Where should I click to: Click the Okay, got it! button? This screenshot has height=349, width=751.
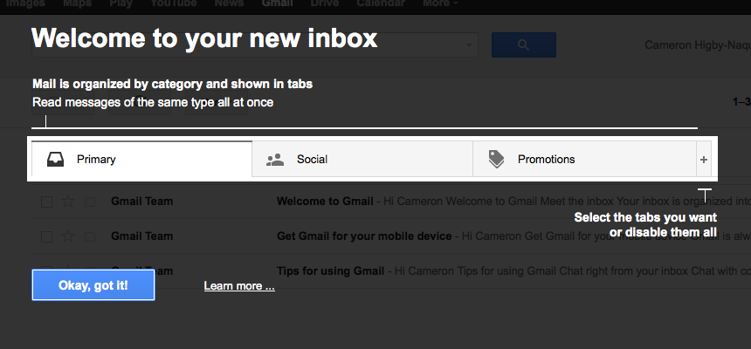click(93, 285)
